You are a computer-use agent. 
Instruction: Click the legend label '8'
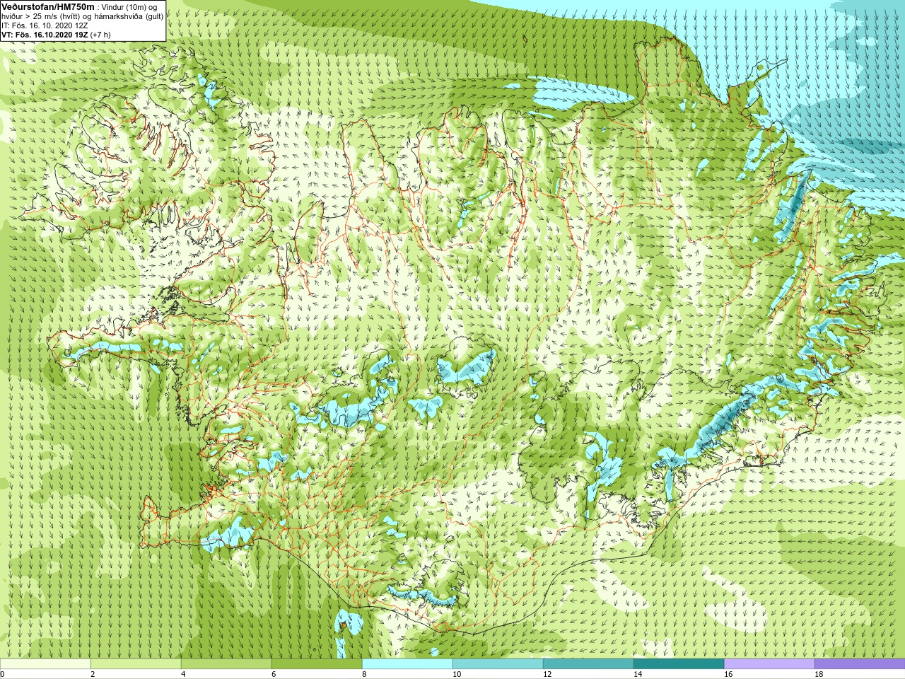(x=364, y=675)
